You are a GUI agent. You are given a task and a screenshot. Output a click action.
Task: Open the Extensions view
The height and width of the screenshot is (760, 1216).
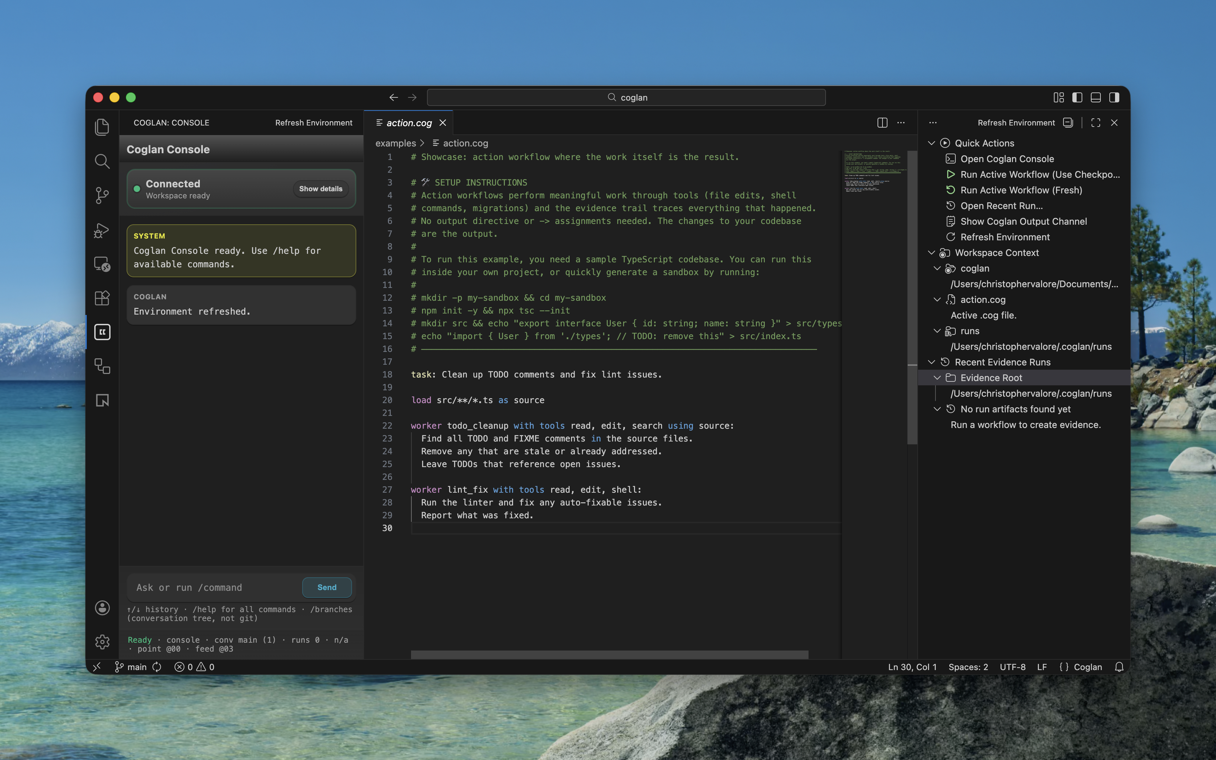102,298
